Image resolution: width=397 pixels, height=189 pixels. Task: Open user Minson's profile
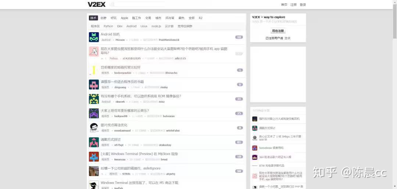point(120,40)
